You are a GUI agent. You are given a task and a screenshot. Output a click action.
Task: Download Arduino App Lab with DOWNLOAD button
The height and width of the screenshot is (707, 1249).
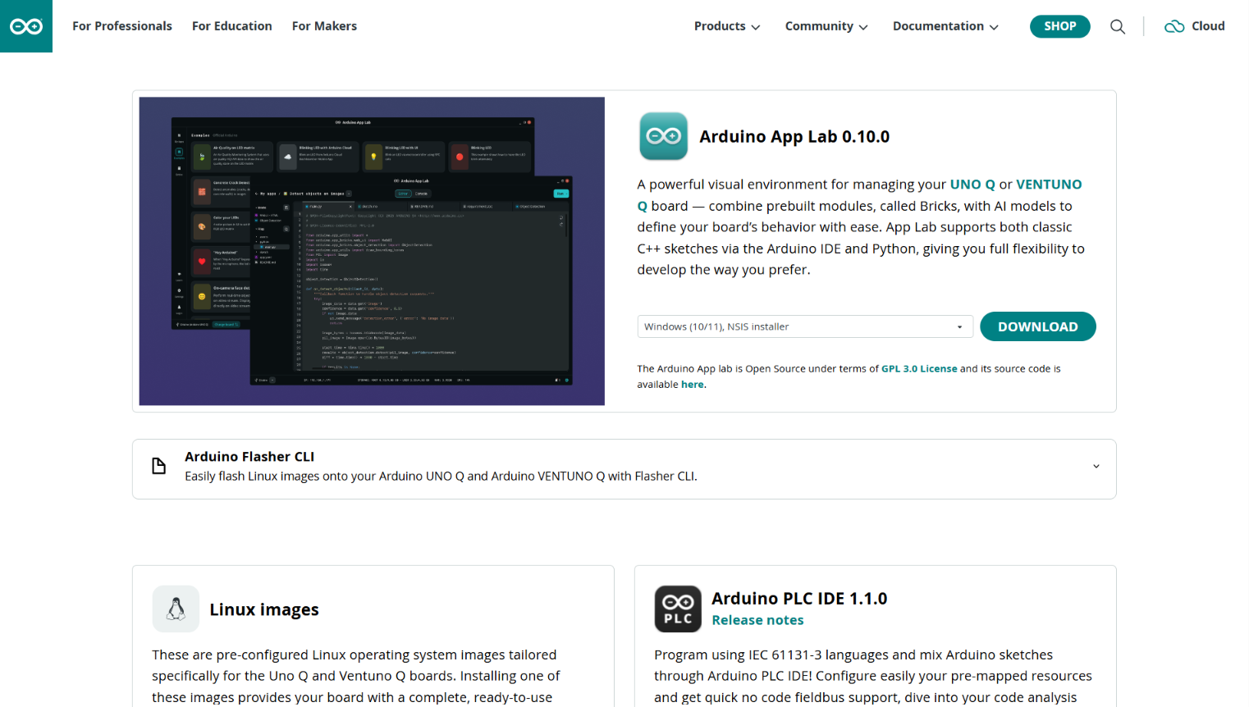click(x=1038, y=326)
